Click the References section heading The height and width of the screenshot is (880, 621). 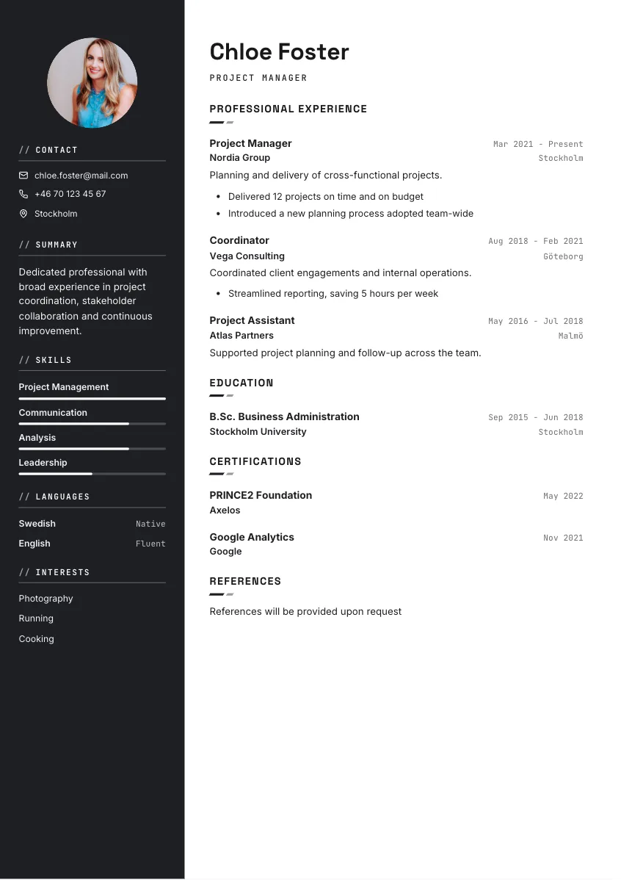click(x=245, y=582)
